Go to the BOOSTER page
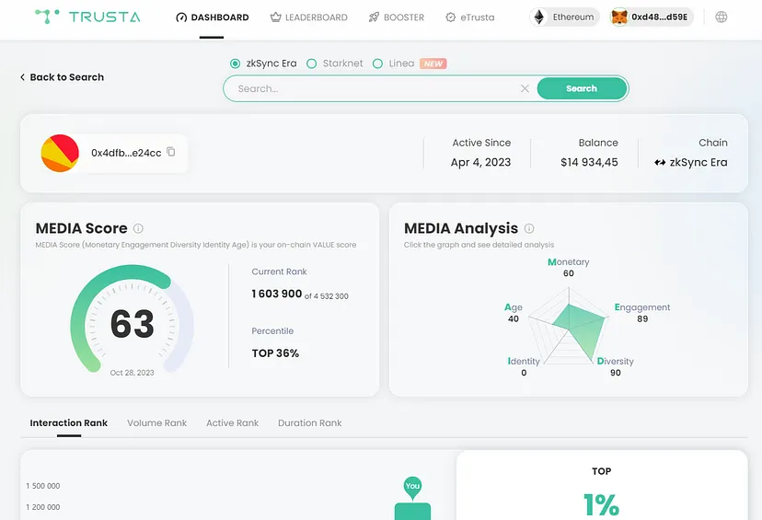 point(397,17)
